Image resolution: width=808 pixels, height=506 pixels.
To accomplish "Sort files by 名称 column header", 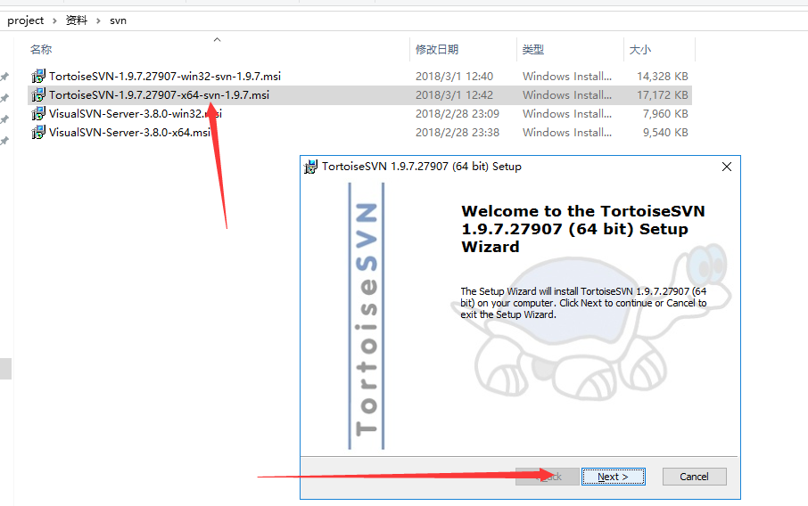I will tap(41, 49).
